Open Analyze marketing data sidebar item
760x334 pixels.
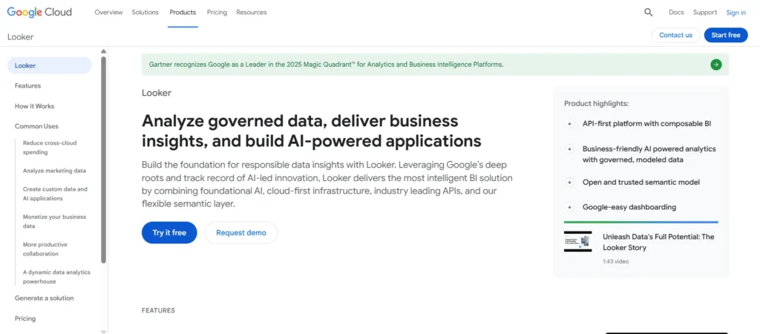point(54,171)
